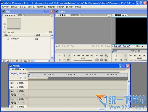Select the d.prproj project tab
The height and width of the screenshot is (112, 148).
(x=9, y=15)
